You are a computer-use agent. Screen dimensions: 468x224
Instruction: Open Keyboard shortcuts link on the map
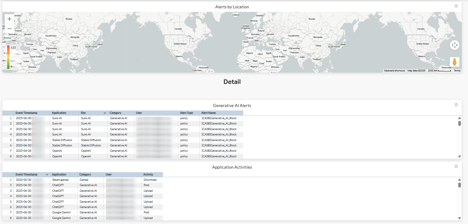pos(394,71)
